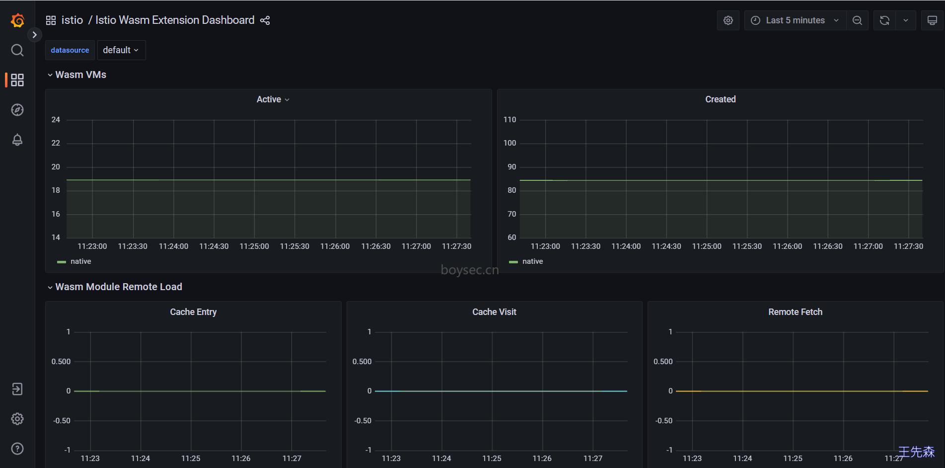Open the default datasource dropdown
Screen dimensions: 945x468
(121, 50)
